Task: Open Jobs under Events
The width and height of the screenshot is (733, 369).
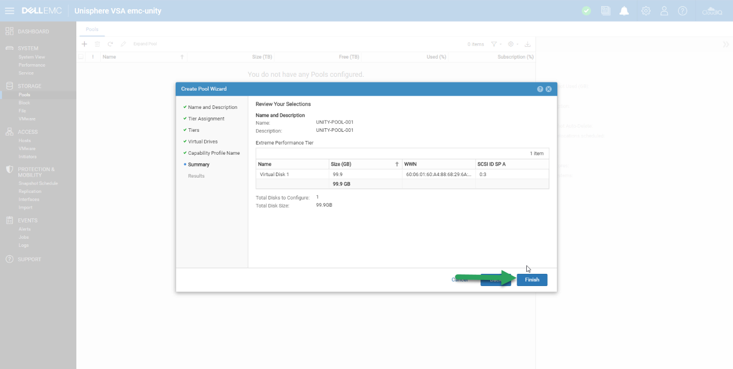Action: tap(23, 237)
